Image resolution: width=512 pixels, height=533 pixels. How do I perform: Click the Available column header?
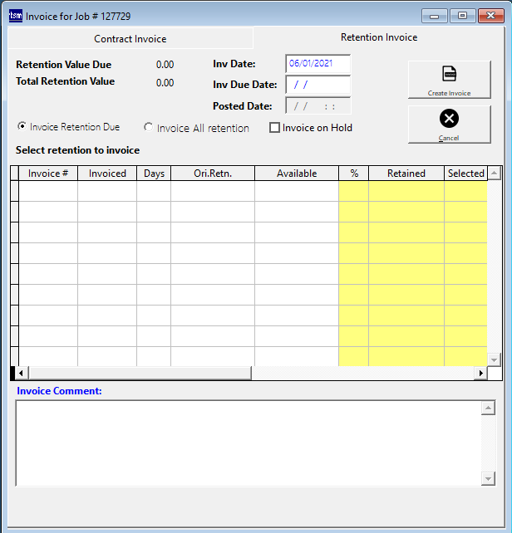(297, 174)
